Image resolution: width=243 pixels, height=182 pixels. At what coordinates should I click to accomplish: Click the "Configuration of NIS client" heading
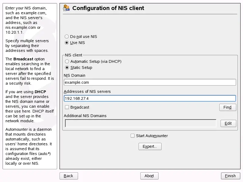pyautogui.click(x=108, y=8)
